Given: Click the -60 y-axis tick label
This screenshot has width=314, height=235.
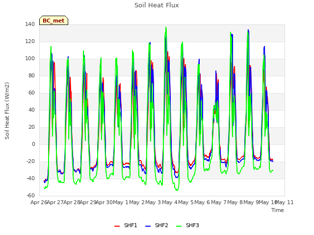Looking at the screenshot, I should 30,196.
